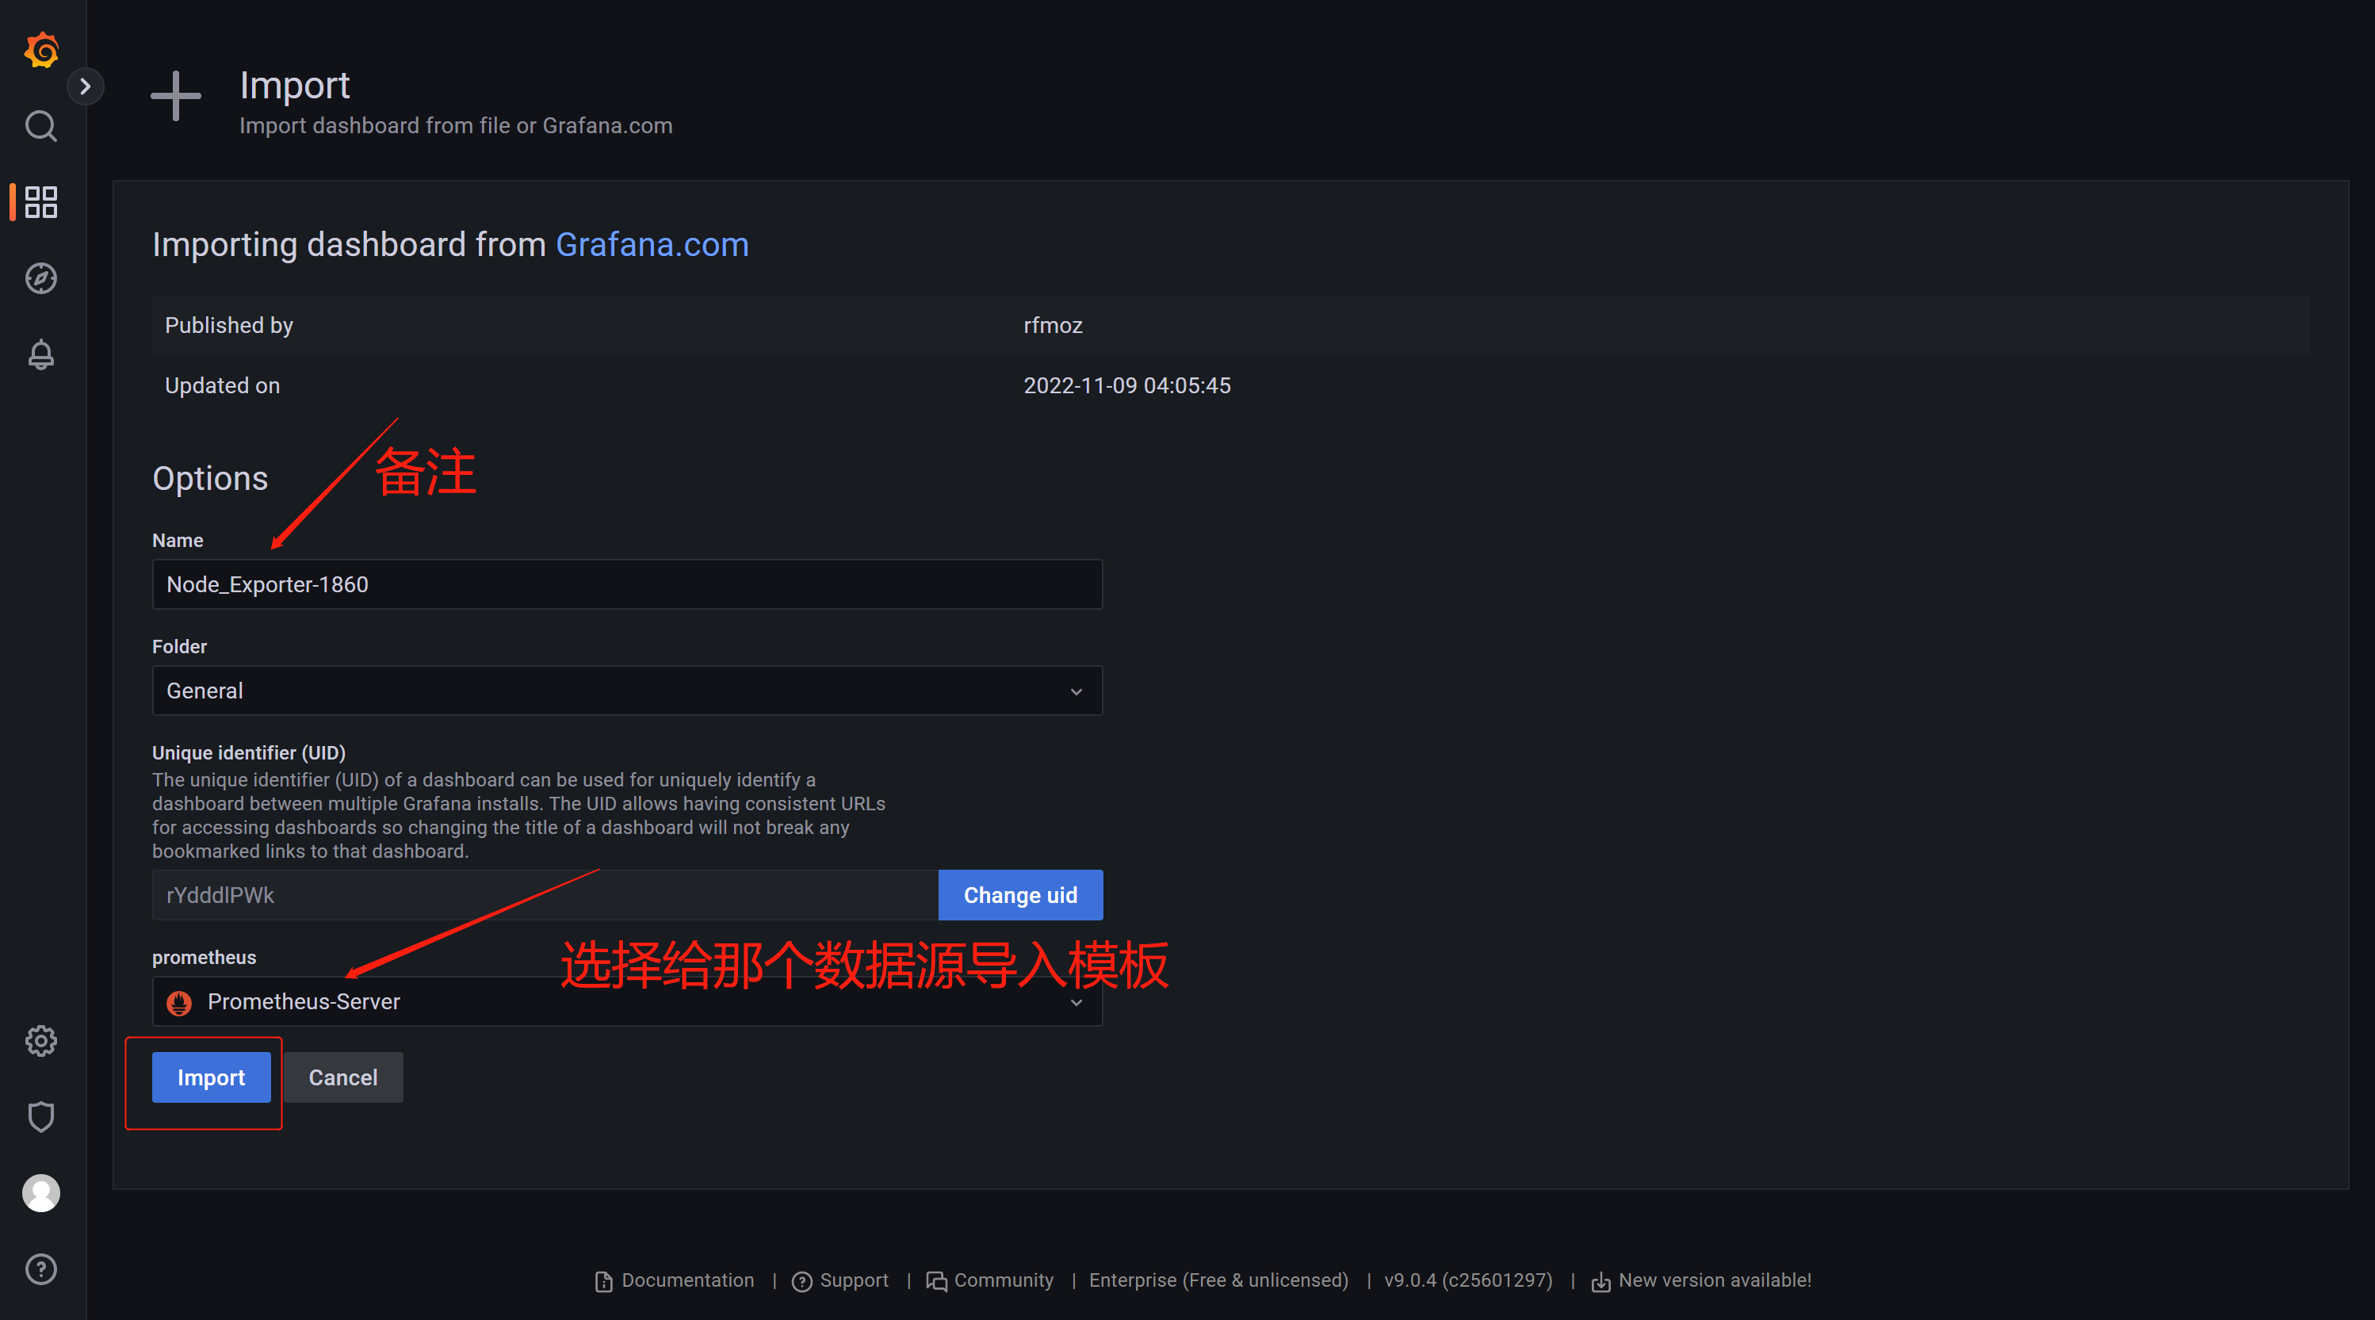
Task: Open the Folder dropdown showing General
Action: point(627,691)
